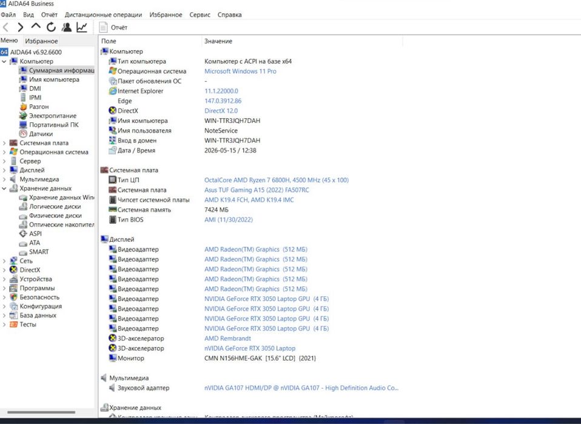The height and width of the screenshot is (424, 581).
Task: Select the 7424 МБ memory value
Action: point(217,210)
